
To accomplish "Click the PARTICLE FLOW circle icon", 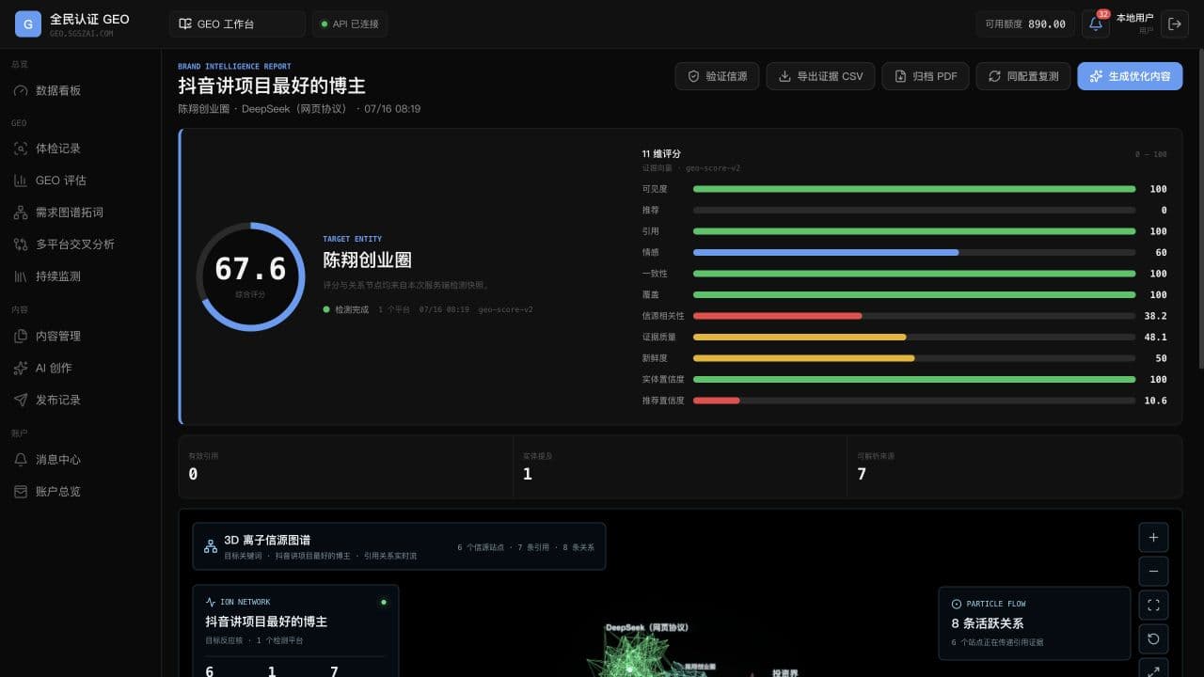I will pyautogui.click(x=957, y=604).
